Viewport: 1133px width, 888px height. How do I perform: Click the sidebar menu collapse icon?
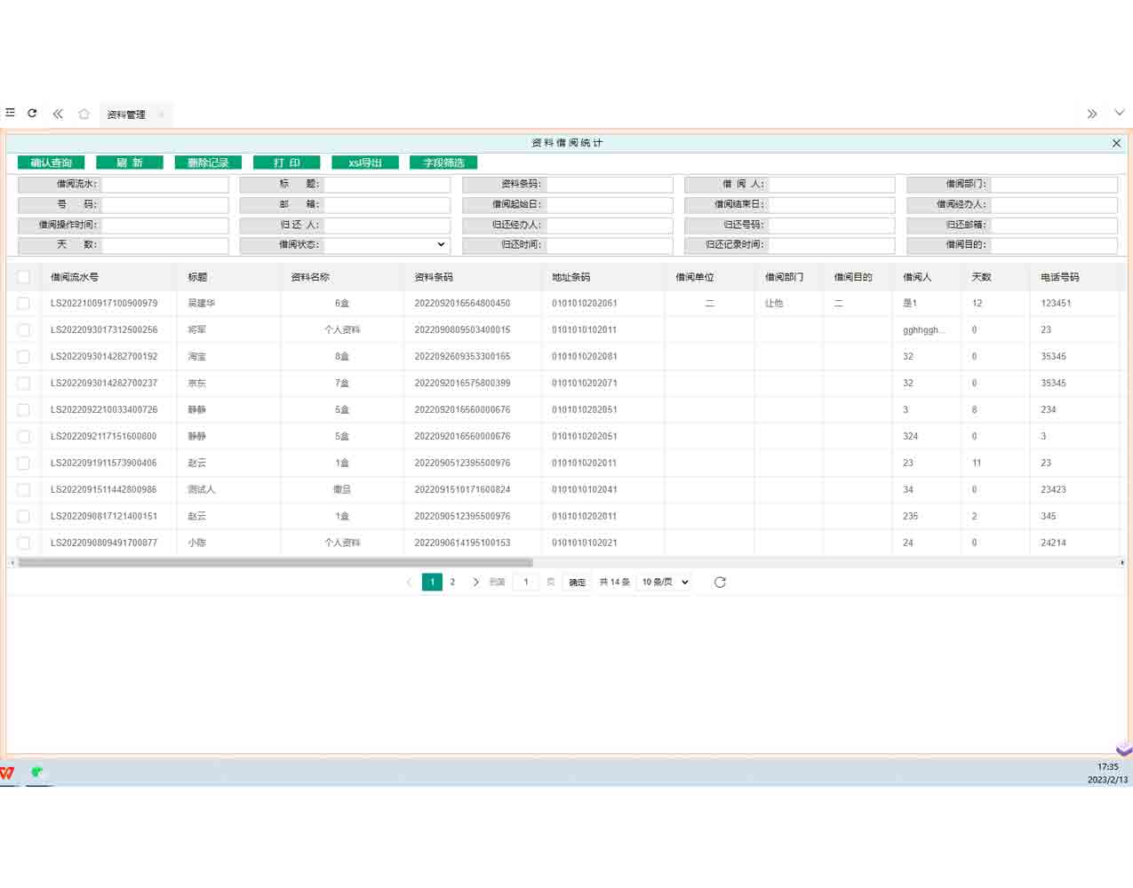[11, 113]
